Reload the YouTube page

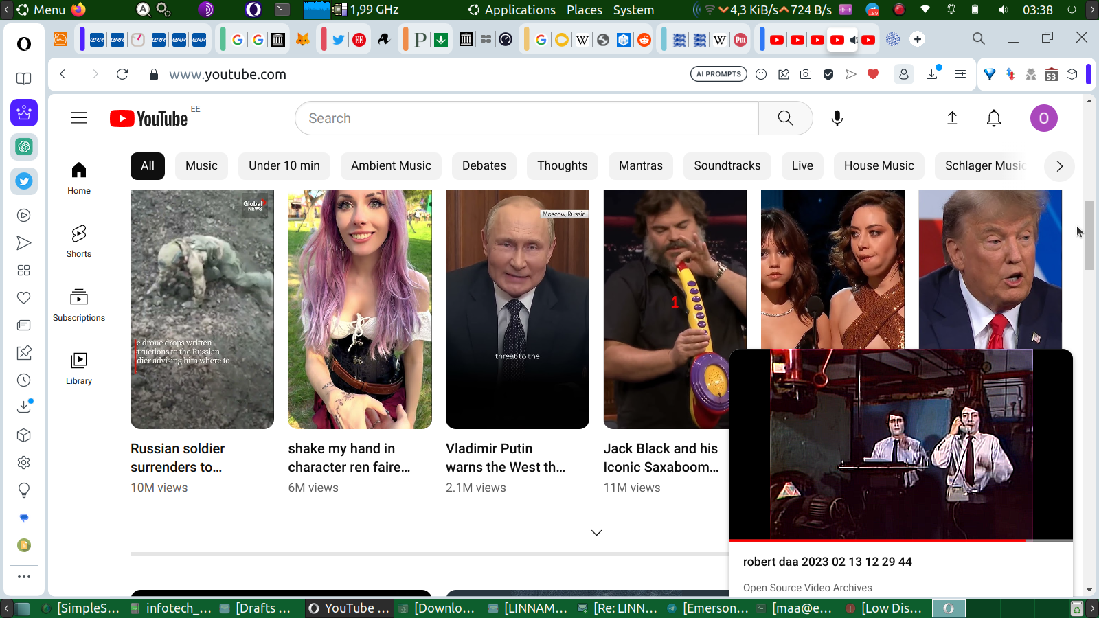(122, 74)
